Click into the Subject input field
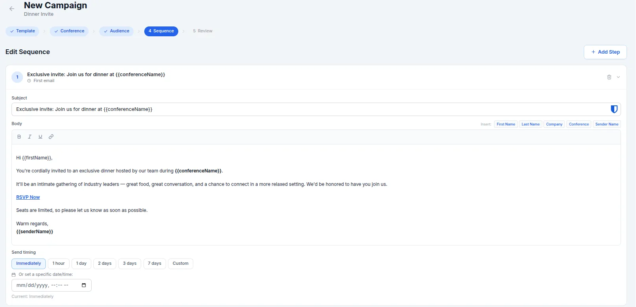Screen dimensions: 636x307 tap(308, 109)
